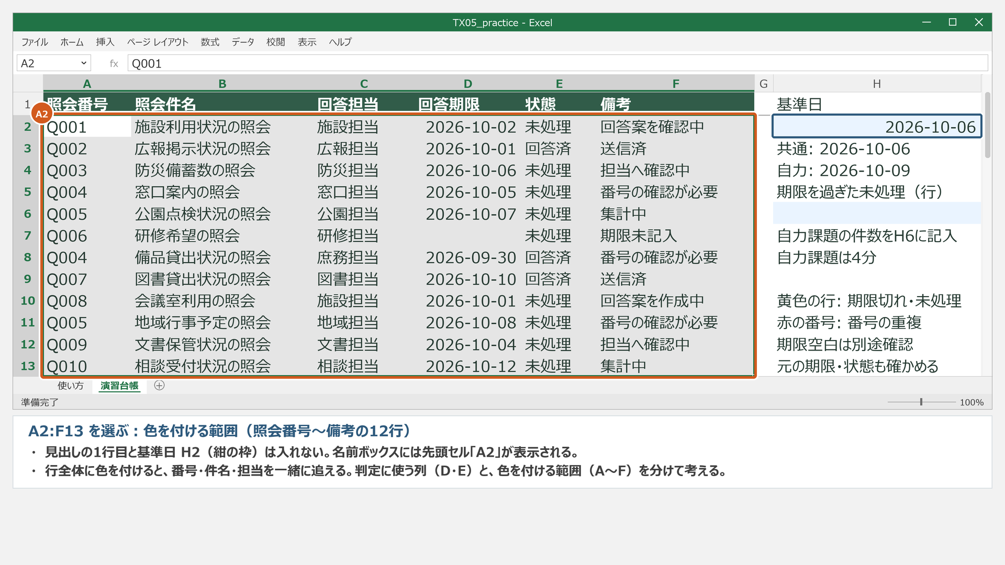
Task: Click header cell 回答期限
Action: 468,104
